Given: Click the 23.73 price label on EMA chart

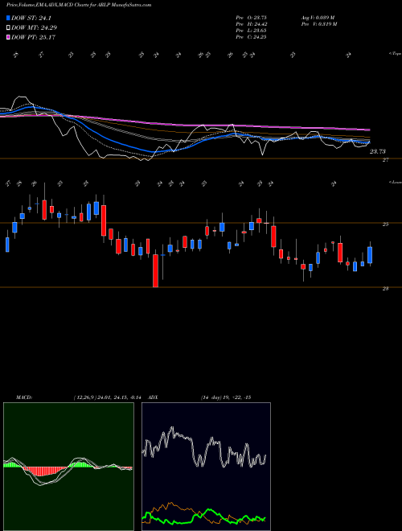Looking at the screenshot, I should (378, 151).
